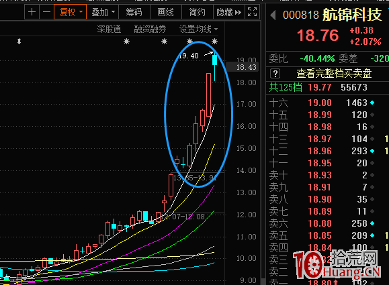Click the current price 18.76
Viewport: 389px width, 285px height.
click(318, 36)
